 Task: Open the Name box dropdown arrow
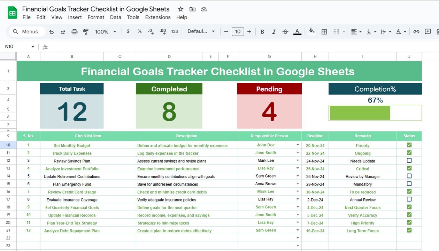tap(33, 47)
